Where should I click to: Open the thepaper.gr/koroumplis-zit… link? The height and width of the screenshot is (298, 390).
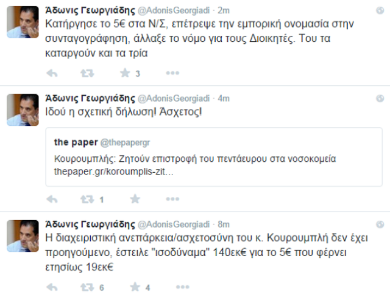pos(114,172)
